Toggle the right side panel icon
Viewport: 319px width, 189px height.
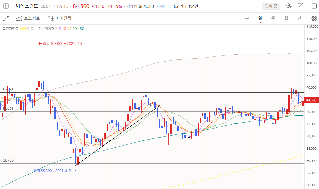tap(314, 6)
